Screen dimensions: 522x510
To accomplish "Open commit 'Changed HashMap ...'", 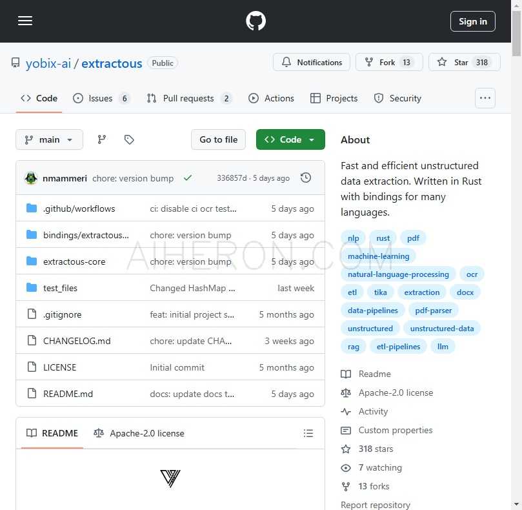I will [192, 288].
